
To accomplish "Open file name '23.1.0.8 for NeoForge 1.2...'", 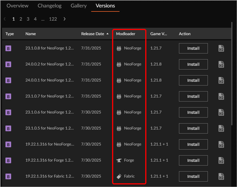I will 49,48.
